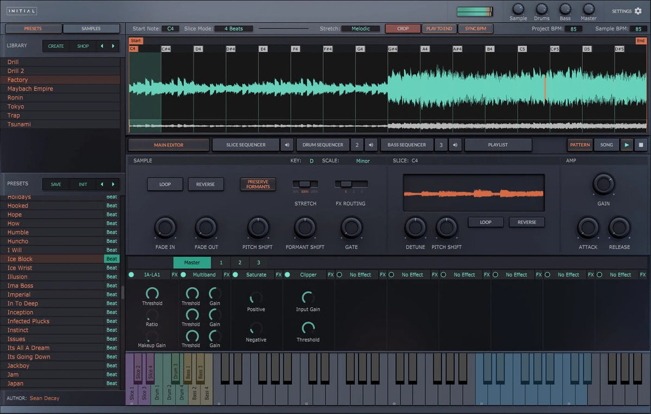Screen dimensions: 651x414
Task: Click the Stretch percentage slider
Action: click(304, 184)
